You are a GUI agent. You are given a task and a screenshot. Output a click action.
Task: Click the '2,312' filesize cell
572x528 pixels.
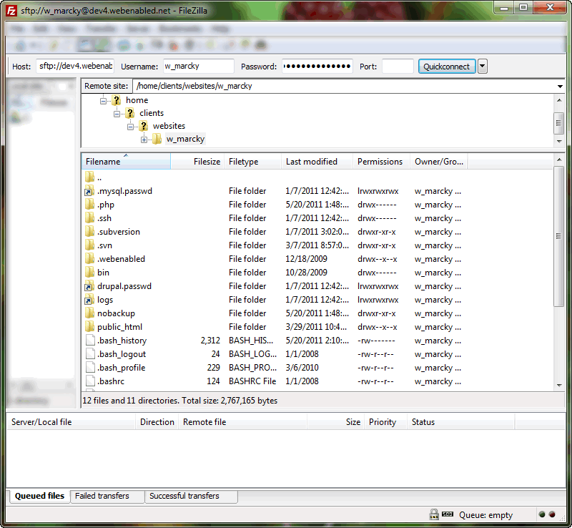coord(210,341)
